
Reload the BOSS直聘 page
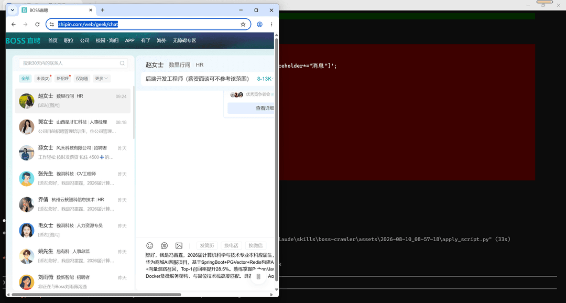coord(37,25)
